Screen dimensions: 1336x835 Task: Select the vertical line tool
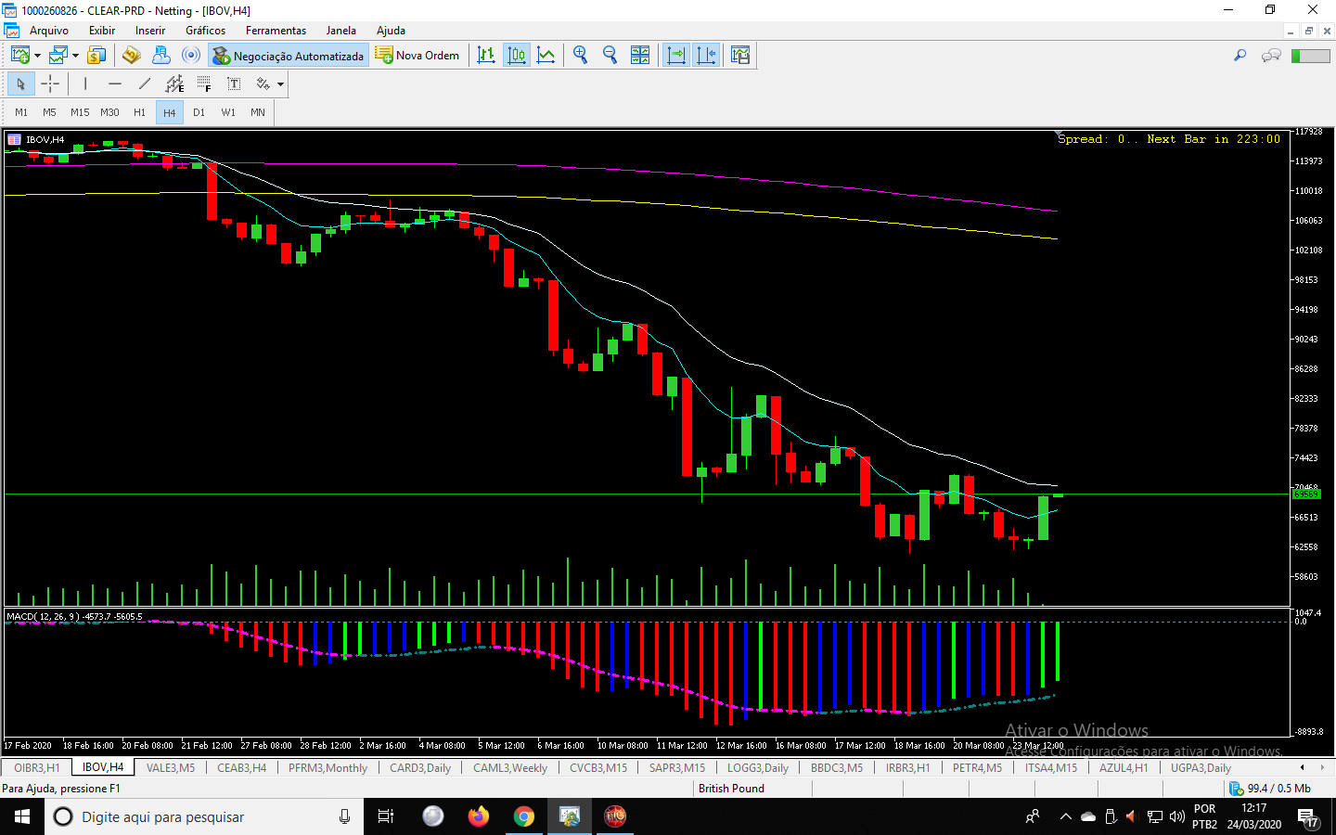pos(85,84)
